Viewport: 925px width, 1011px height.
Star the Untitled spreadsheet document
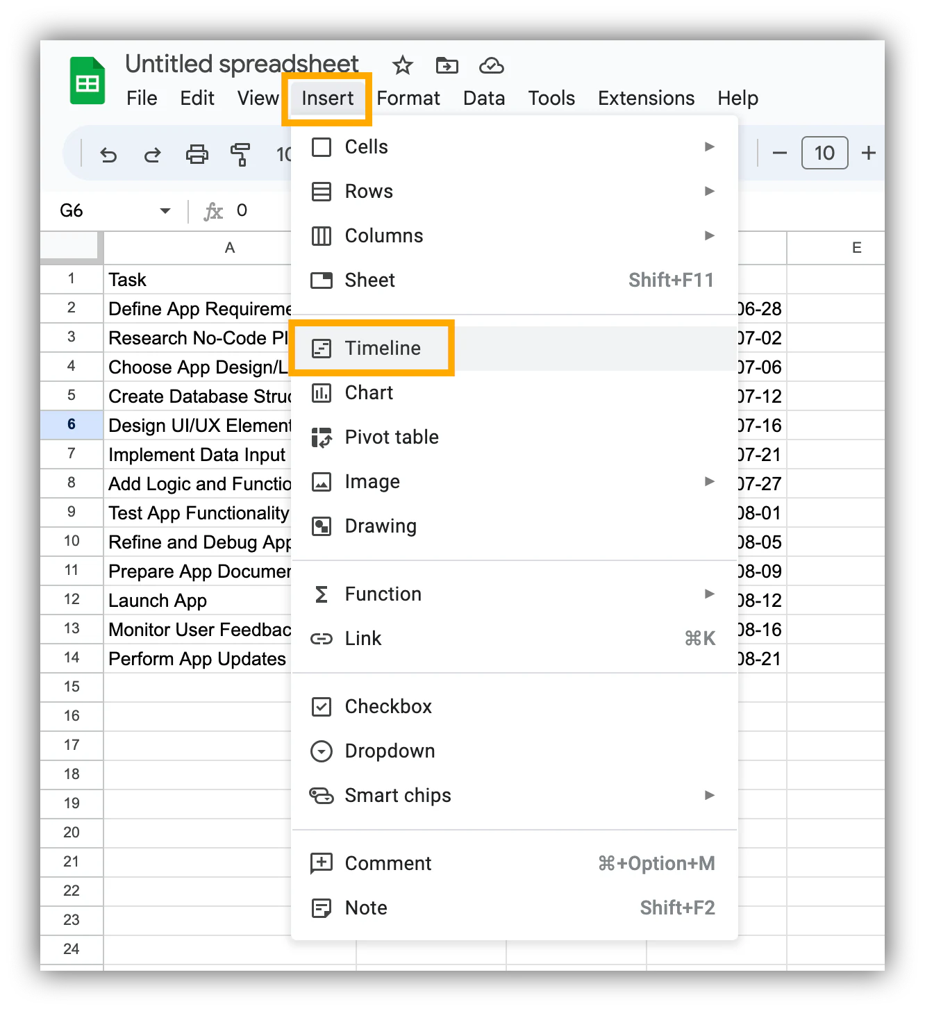coord(403,66)
